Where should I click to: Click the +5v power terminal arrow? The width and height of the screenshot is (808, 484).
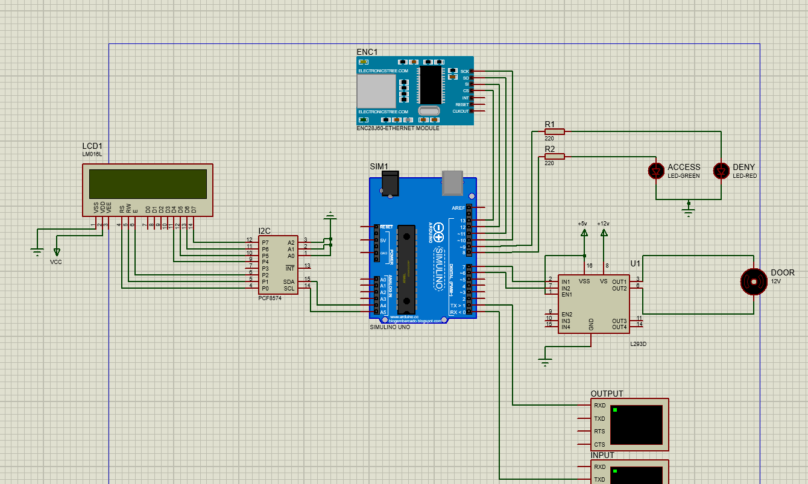click(x=583, y=234)
